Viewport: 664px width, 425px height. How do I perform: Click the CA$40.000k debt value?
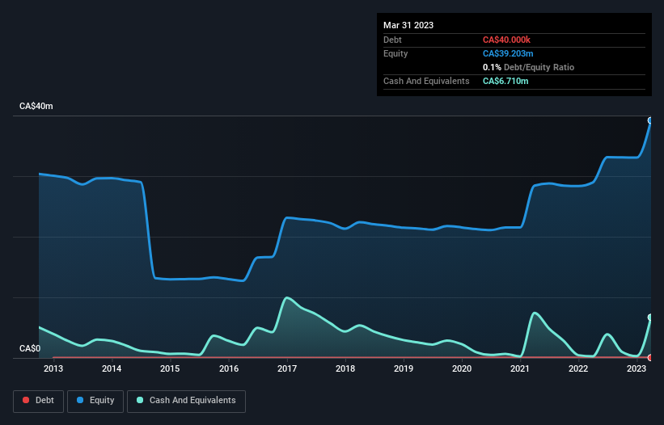tap(506, 40)
